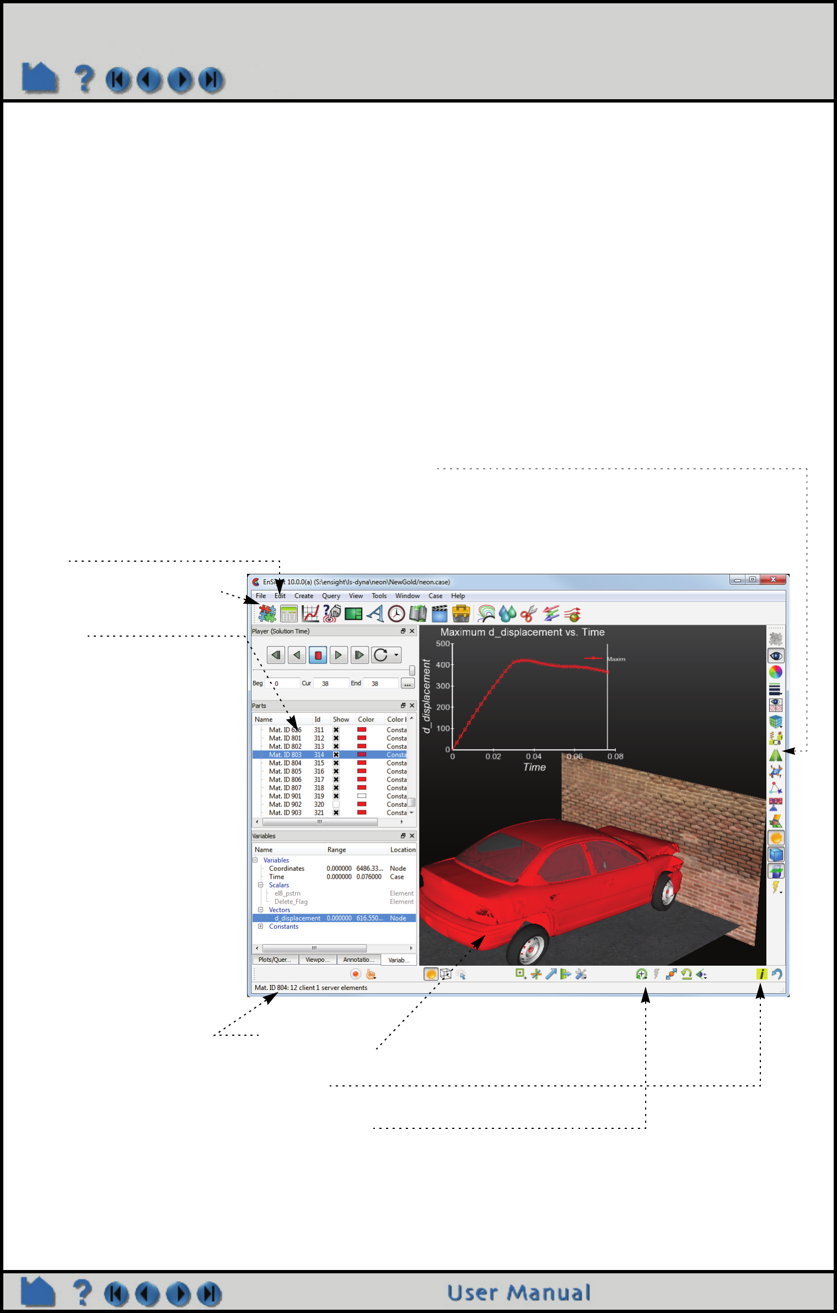Open the Tools menu

coord(379,596)
